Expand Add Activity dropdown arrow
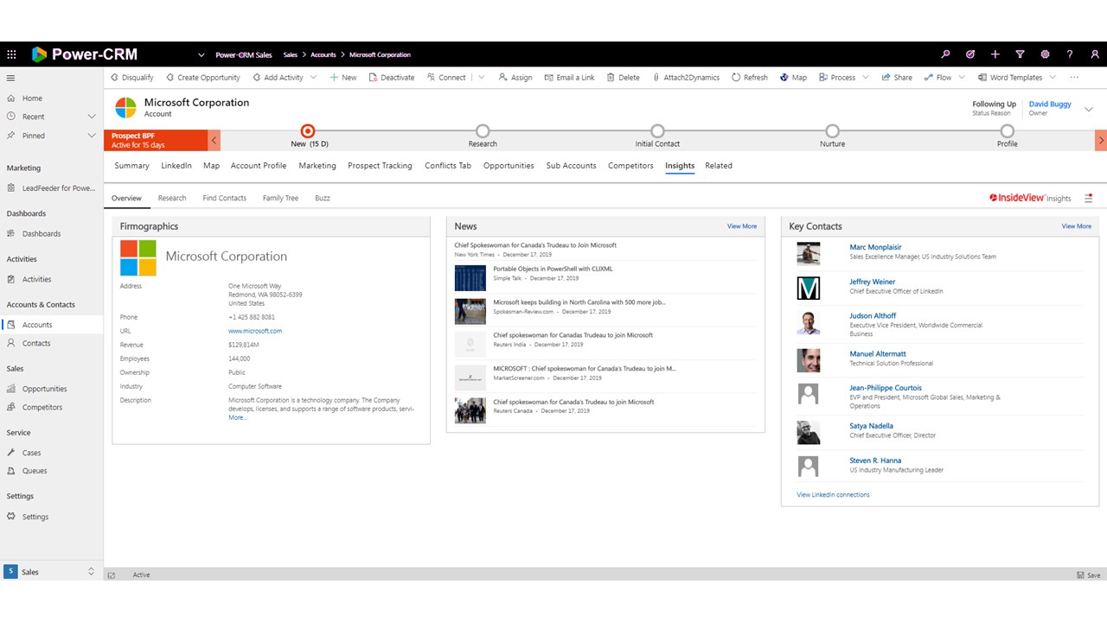 [313, 78]
